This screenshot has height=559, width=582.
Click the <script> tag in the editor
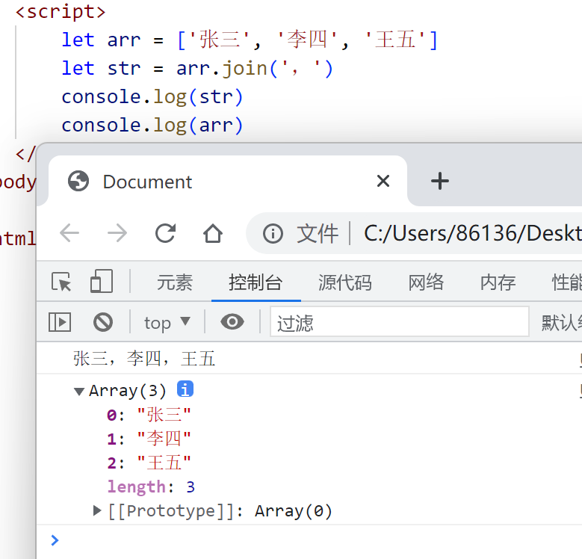point(61,11)
